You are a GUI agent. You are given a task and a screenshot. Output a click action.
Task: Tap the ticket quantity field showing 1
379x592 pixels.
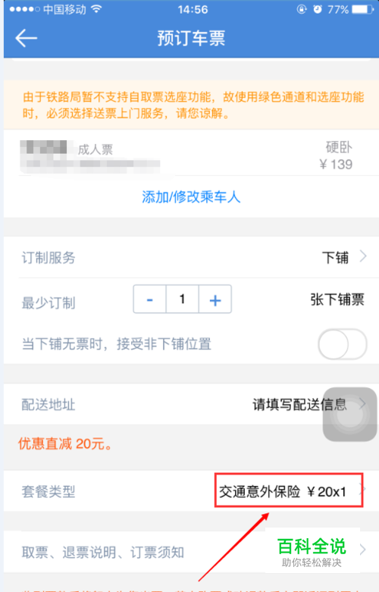(183, 299)
